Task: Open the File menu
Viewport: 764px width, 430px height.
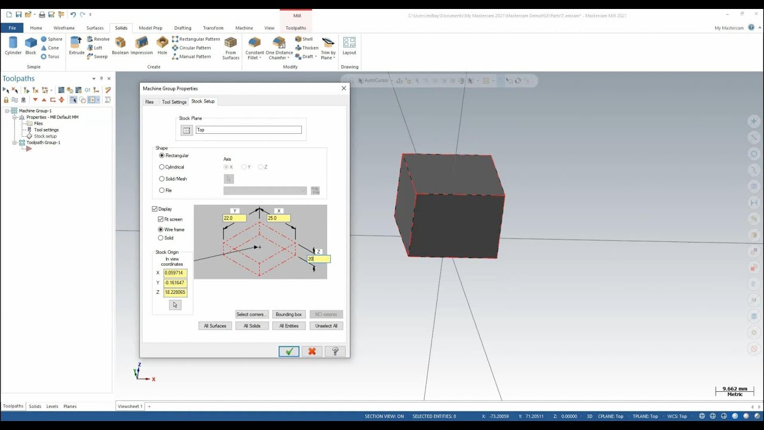Action: click(x=12, y=27)
